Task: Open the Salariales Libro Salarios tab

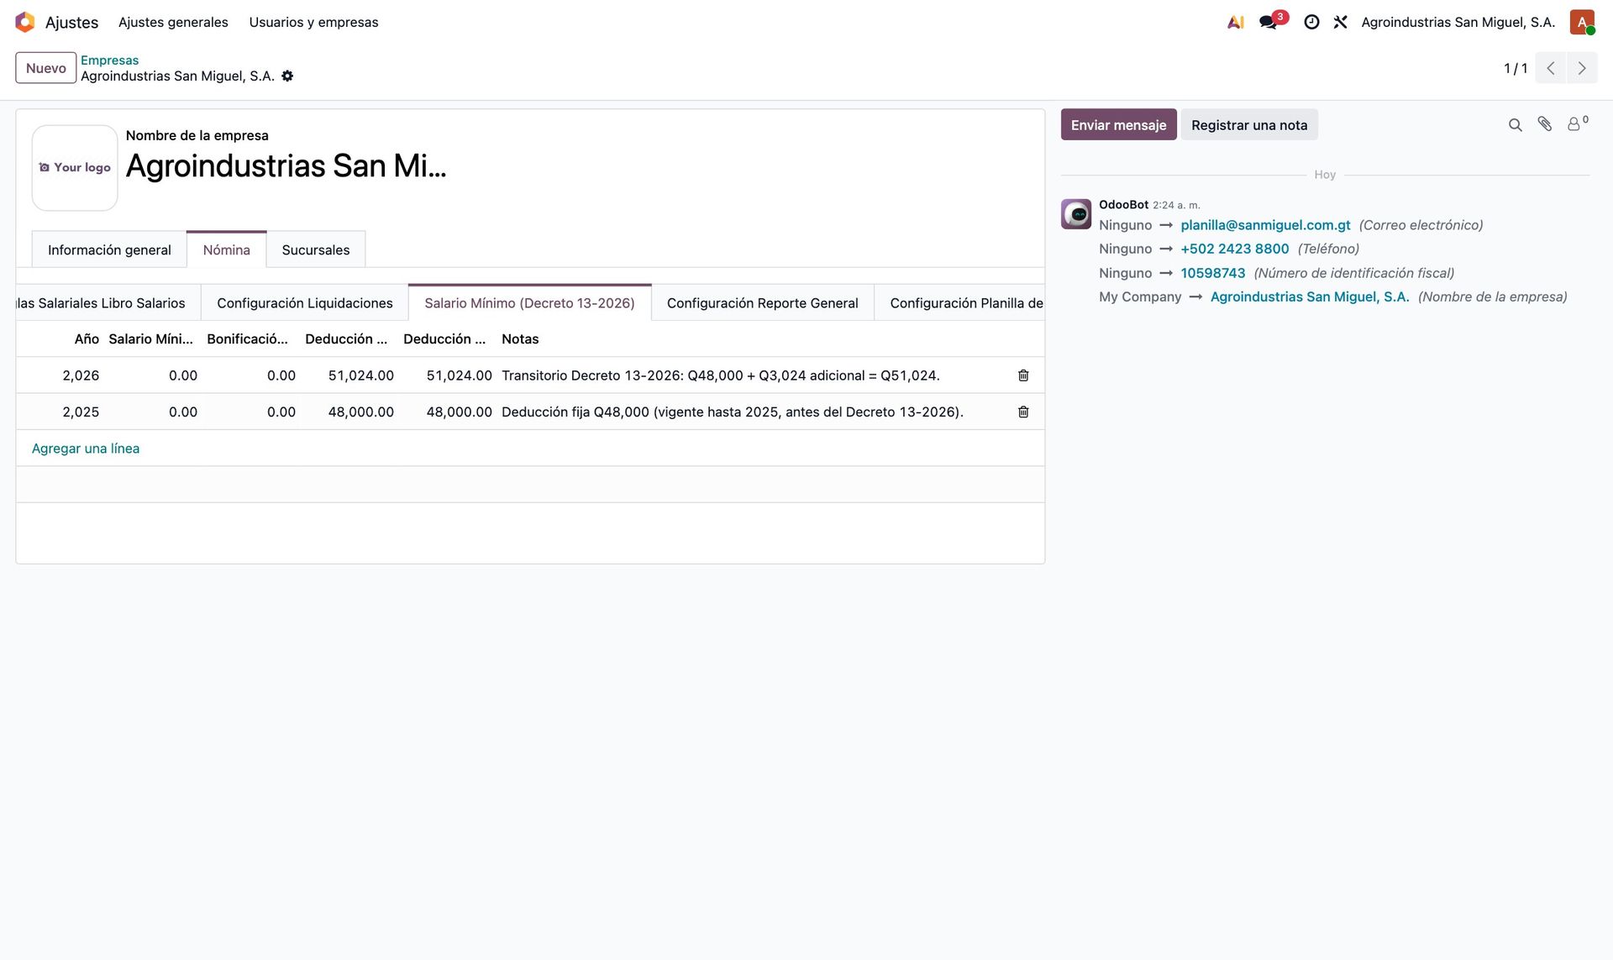Action: [108, 303]
